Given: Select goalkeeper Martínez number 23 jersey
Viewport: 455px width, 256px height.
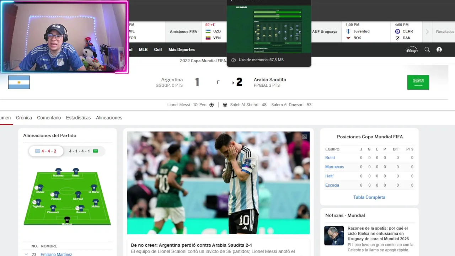Looking at the screenshot, I should (x=67, y=220).
